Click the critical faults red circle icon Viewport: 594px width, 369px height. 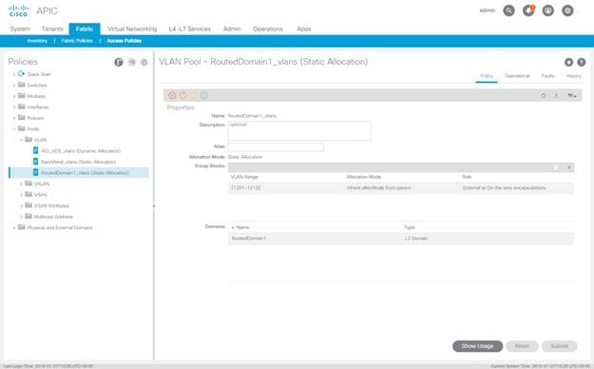click(x=172, y=95)
